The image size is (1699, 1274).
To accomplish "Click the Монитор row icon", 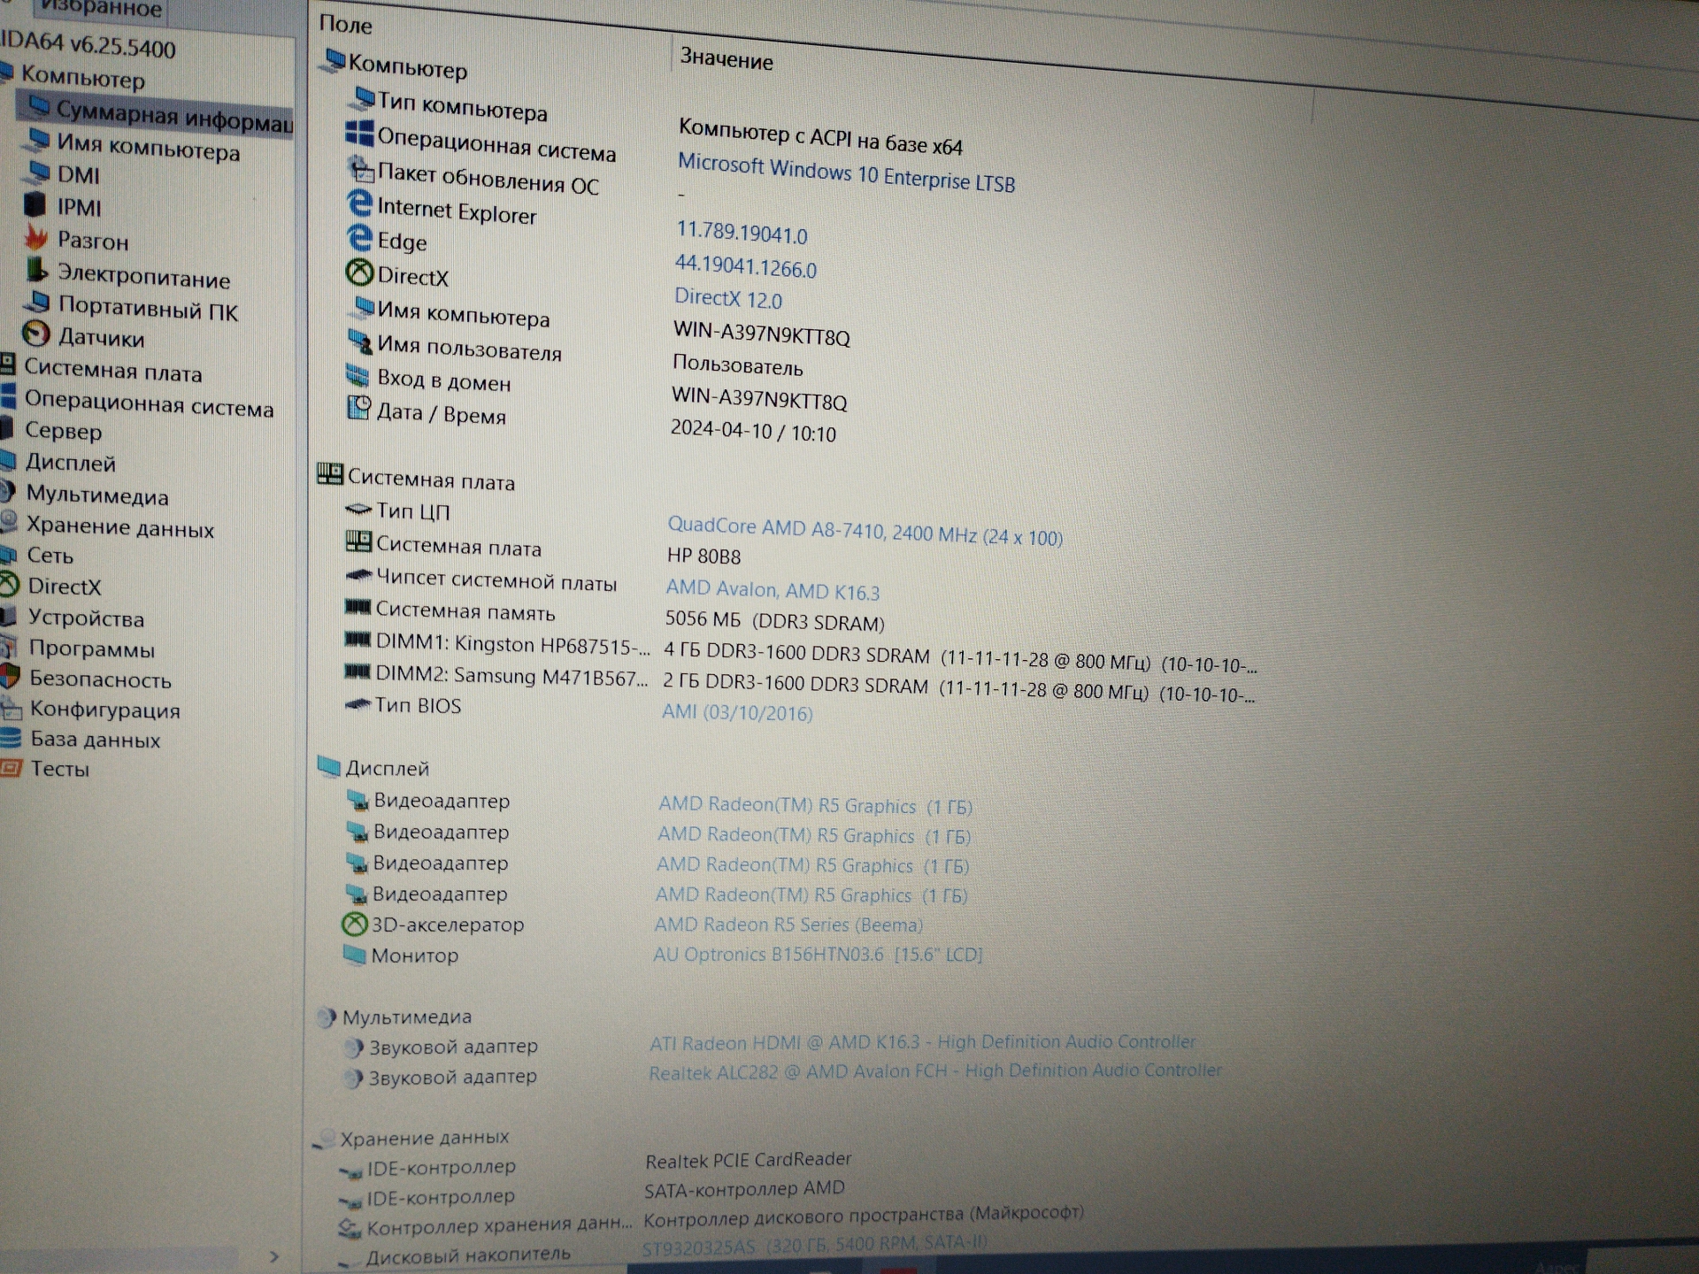I will point(354,955).
